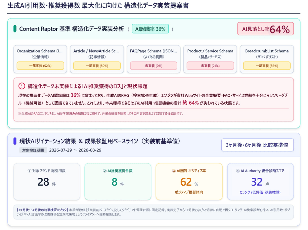
Task: Click the AI見落とし率 64% badge
Action: point(266,29)
